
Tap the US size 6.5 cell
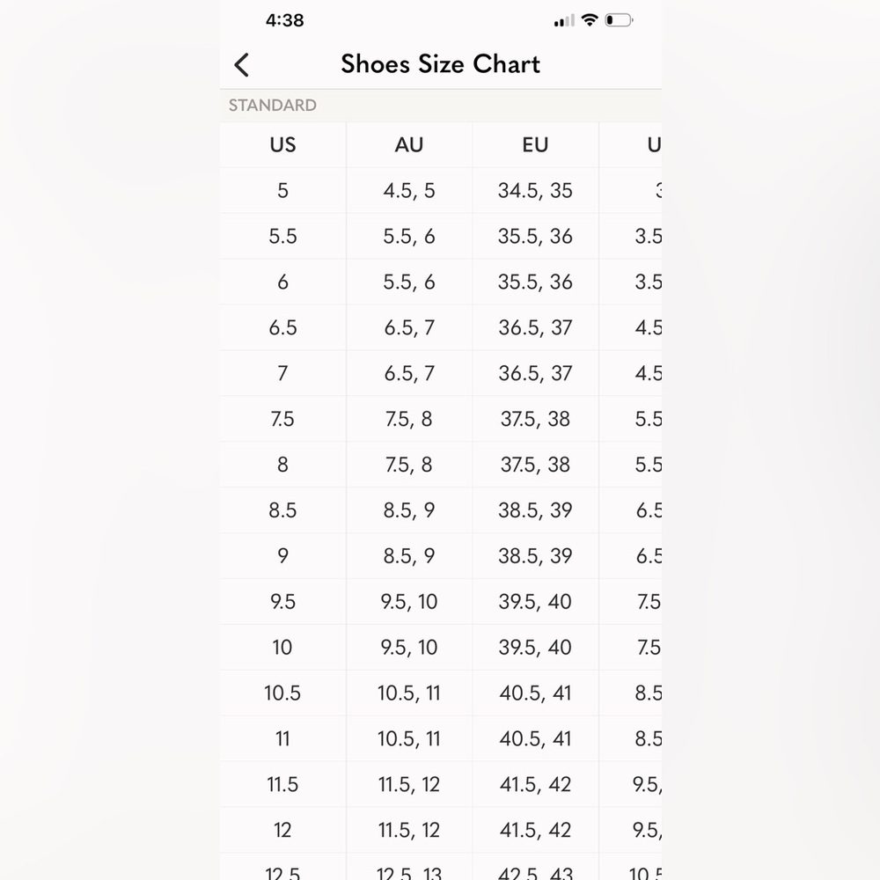[282, 327]
